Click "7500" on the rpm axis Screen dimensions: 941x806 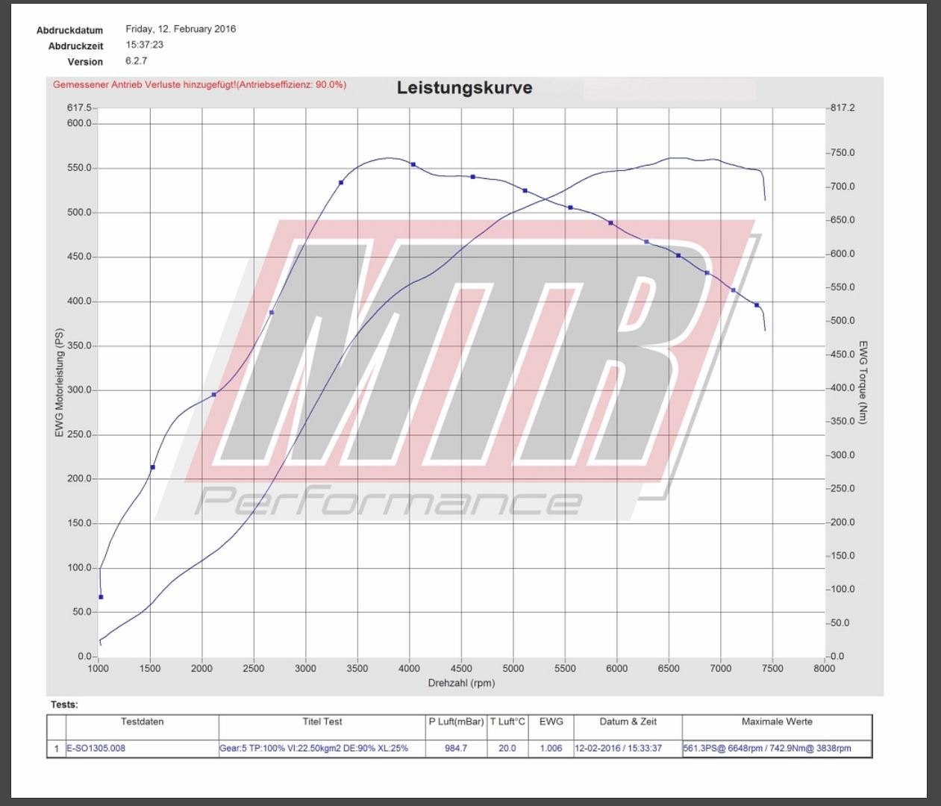pyautogui.click(x=772, y=669)
